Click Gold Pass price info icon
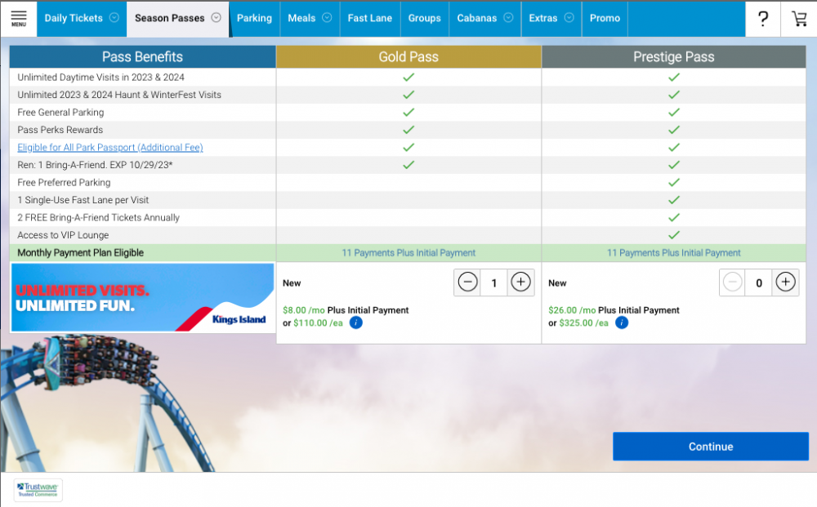The width and height of the screenshot is (817, 507). (355, 322)
